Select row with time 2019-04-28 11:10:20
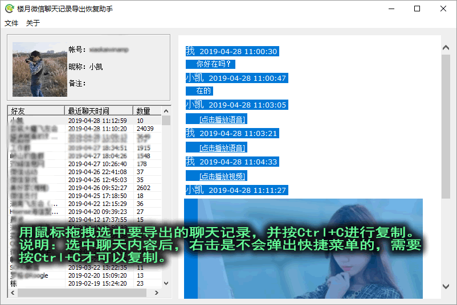 84,129
